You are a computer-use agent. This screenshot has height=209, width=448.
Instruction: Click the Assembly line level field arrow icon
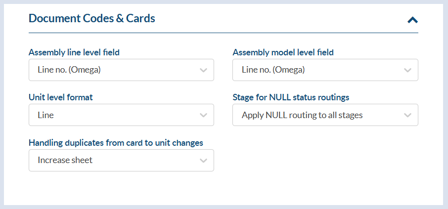[x=203, y=70]
